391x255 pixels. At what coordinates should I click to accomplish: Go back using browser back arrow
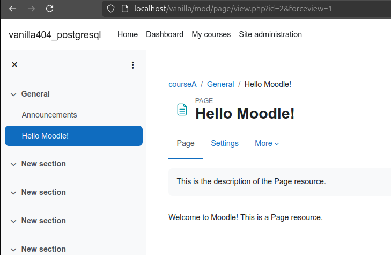[12, 9]
